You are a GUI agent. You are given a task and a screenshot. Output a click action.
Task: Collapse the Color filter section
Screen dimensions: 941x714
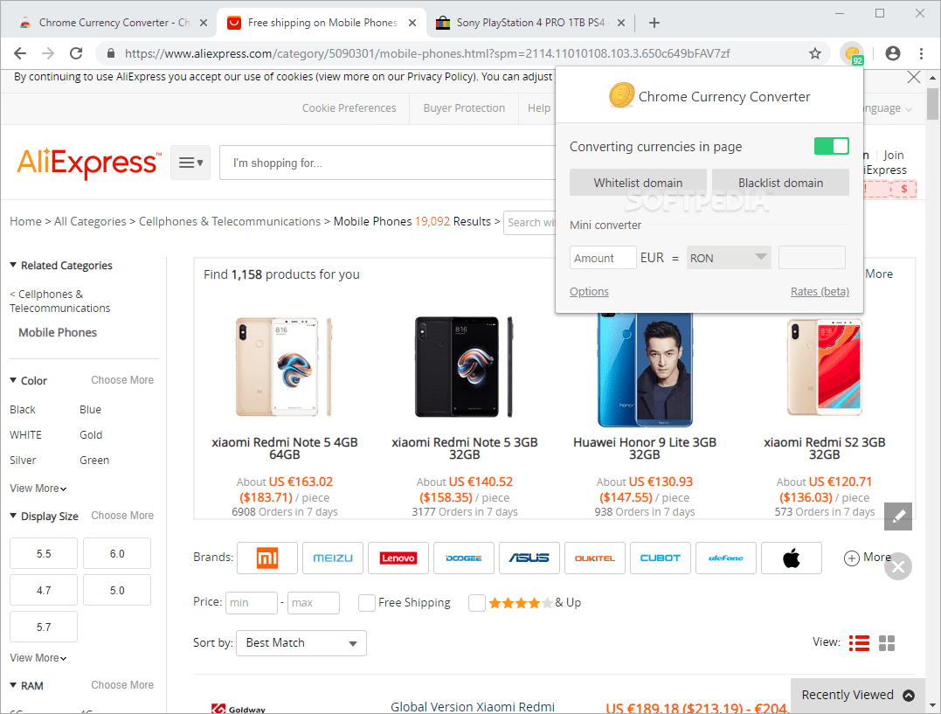click(x=13, y=380)
